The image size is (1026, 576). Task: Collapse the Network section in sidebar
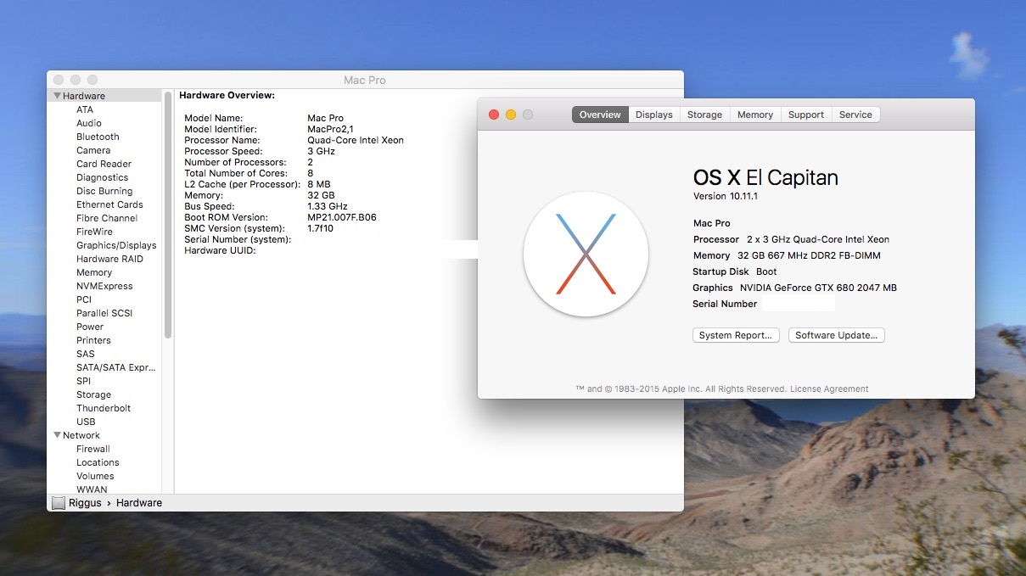(x=58, y=435)
